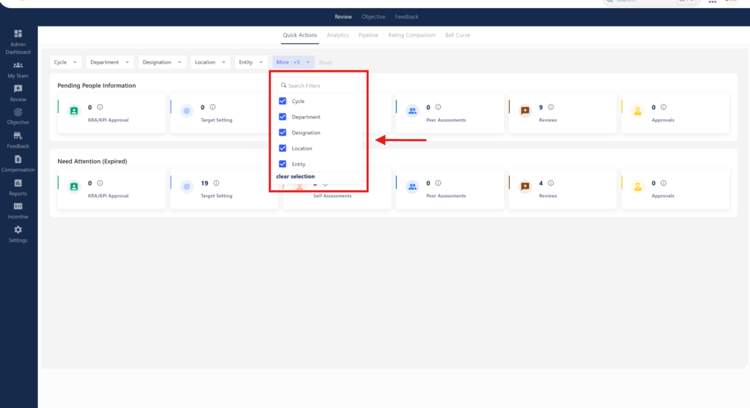This screenshot has height=408, width=750.
Task: Open Bell Curve tab
Action: pos(458,35)
